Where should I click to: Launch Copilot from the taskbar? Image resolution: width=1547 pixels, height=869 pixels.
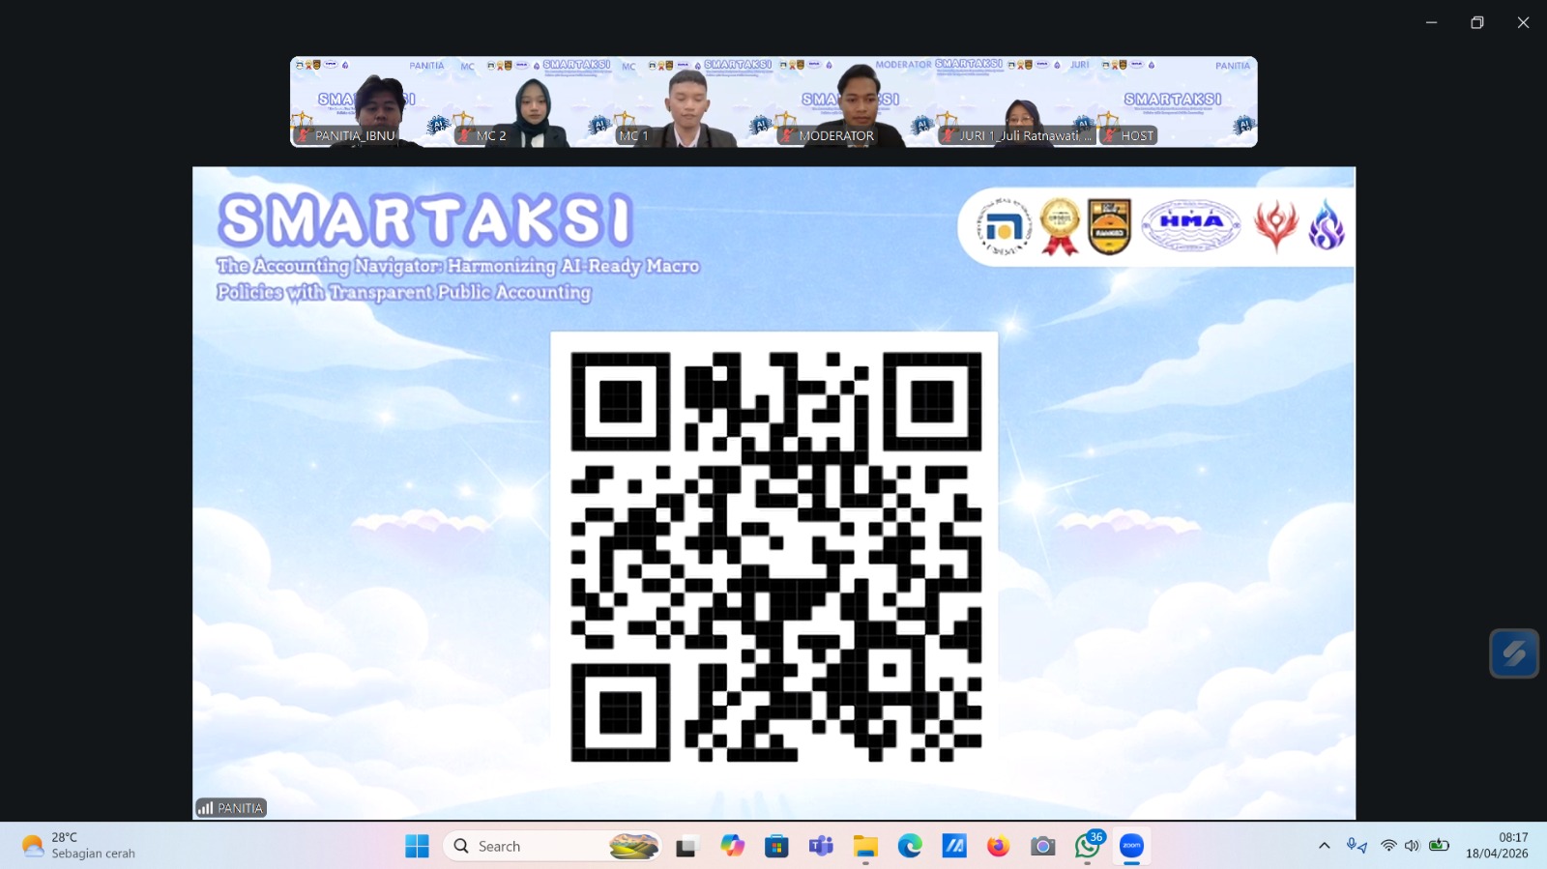732,846
